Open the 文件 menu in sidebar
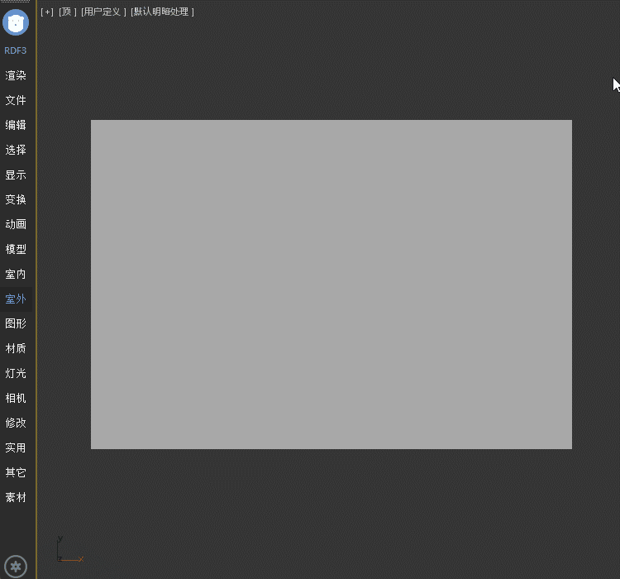 tap(16, 100)
